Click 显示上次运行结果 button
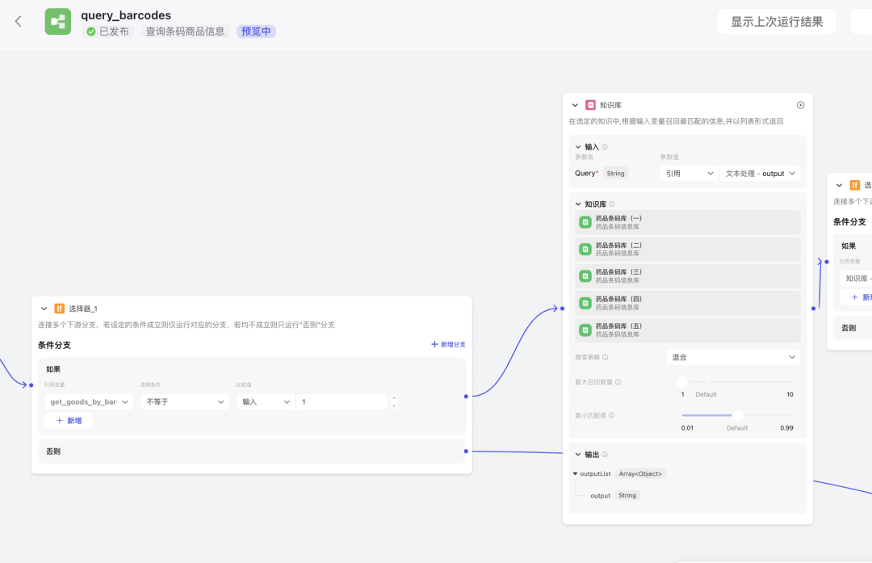Screen dimensions: 872x563 coord(777,22)
